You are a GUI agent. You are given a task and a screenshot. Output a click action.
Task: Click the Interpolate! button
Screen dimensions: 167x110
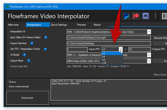(x=28, y=98)
